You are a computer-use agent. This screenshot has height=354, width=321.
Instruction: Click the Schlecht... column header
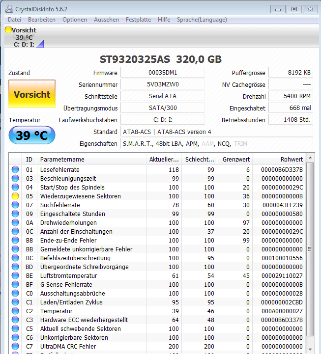point(200,160)
